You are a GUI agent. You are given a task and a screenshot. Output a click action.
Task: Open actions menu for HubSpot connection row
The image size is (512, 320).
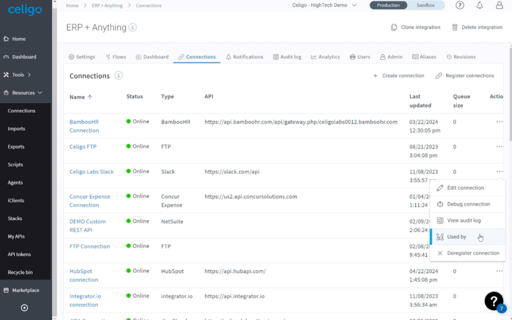pos(499,271)
